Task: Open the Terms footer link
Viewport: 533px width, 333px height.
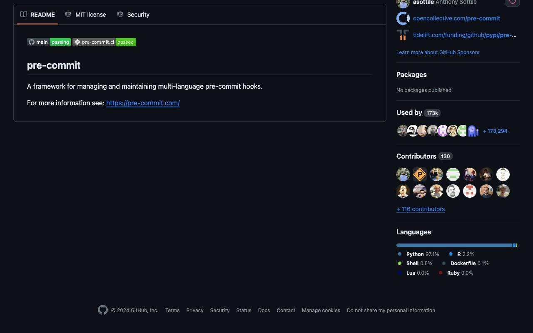Action: point(172,311)
